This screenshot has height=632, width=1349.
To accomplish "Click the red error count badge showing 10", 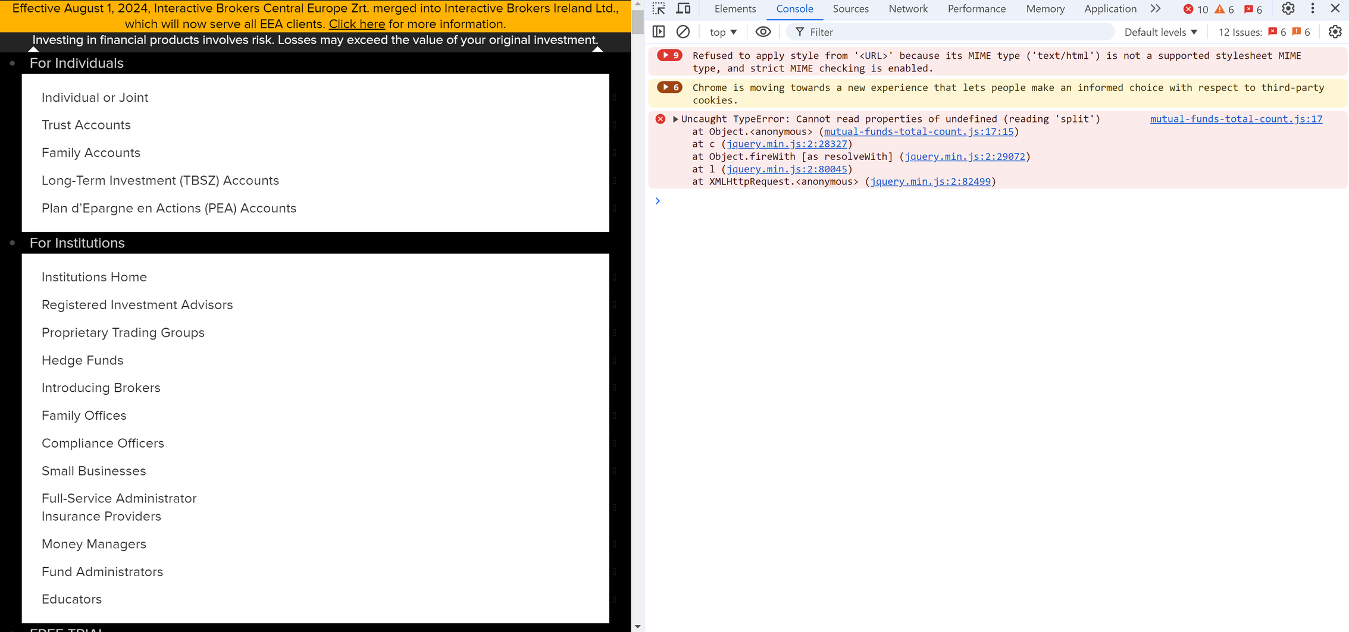I will 1196,9.
